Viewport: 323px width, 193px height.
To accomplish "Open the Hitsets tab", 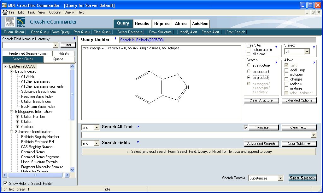I will pyautogui.click(x=64, y=53).
